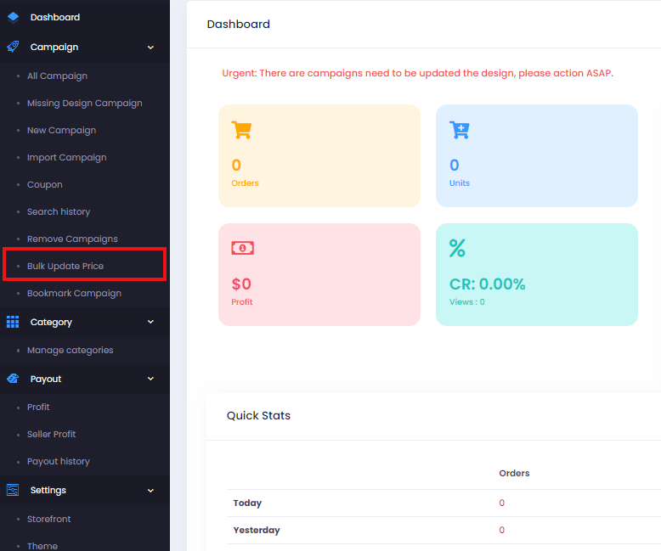The width and height of the screenshot is (661, 551).
Task: Click the Payout icon in sidebar
Action: pos(13,379)
